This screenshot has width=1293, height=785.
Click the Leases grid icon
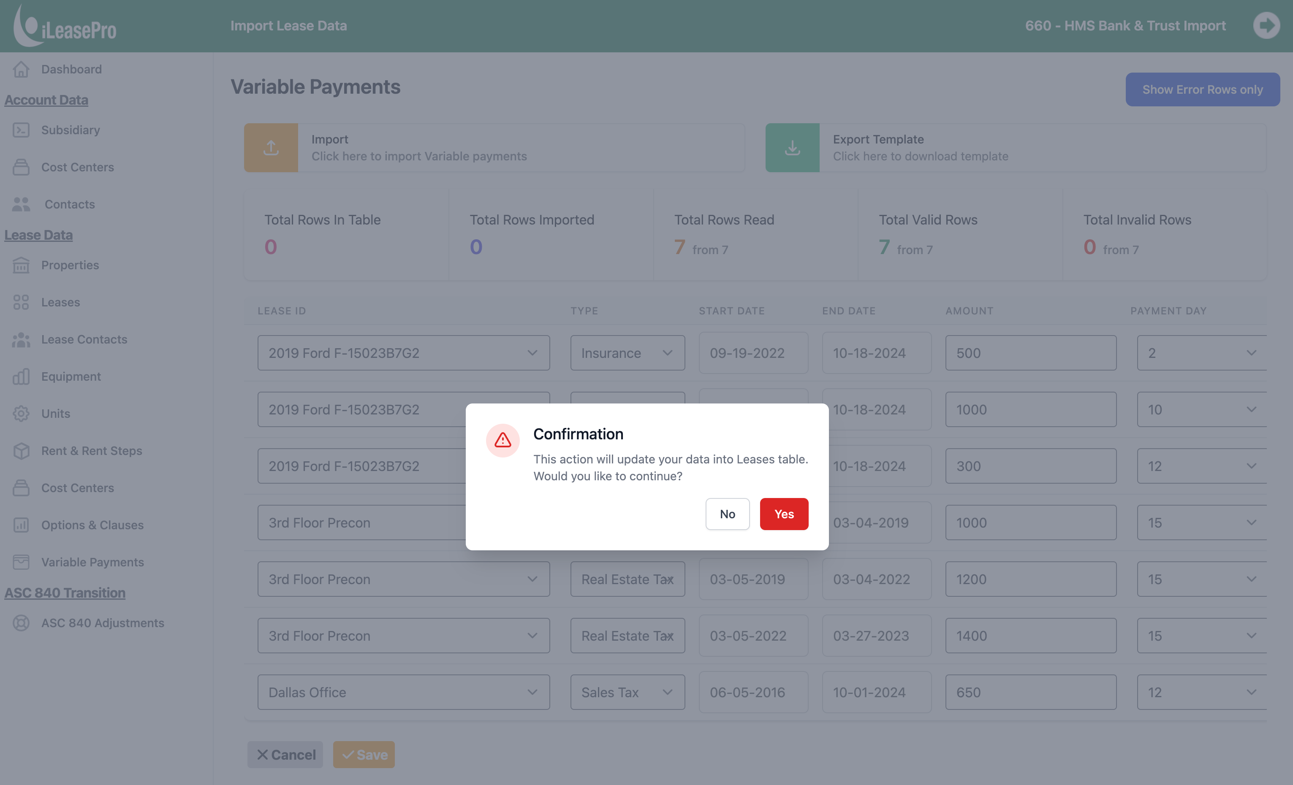pos(21,303)
